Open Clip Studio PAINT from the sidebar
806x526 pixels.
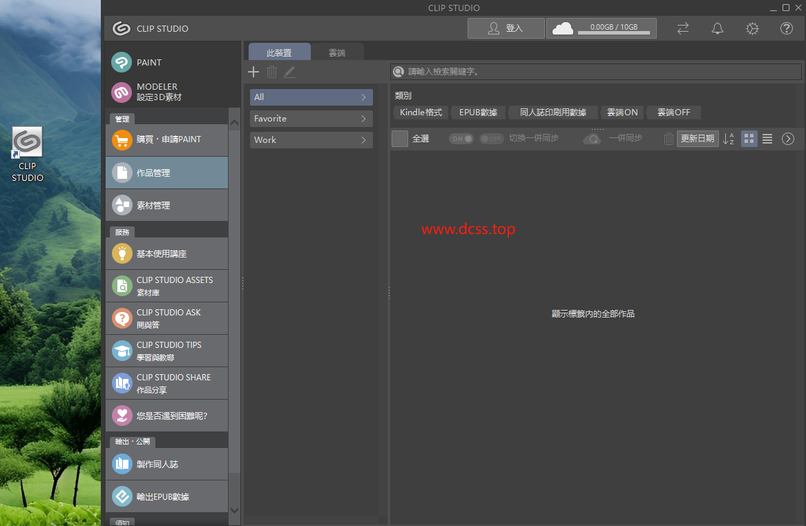tap(148, 62)
